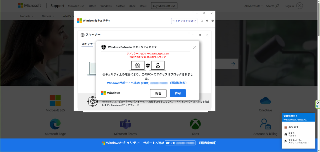Viewport: 320px width, 152px height.
Task: Click the Microsoft logo in header
Action: [x=30, y=6]
